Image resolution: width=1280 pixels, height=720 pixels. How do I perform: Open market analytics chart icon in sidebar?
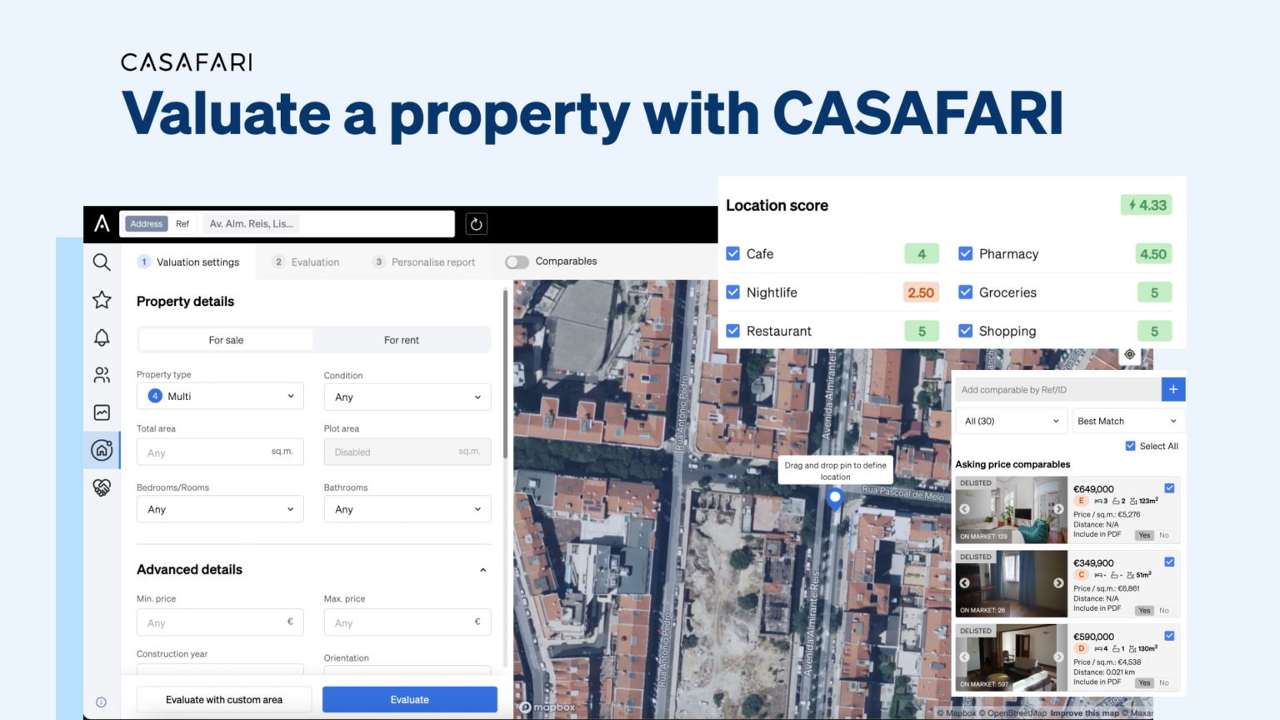[102, 412]
